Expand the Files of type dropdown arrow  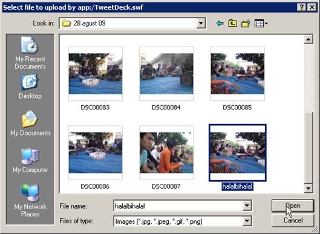pyautogui.click(x=247, y=221)
